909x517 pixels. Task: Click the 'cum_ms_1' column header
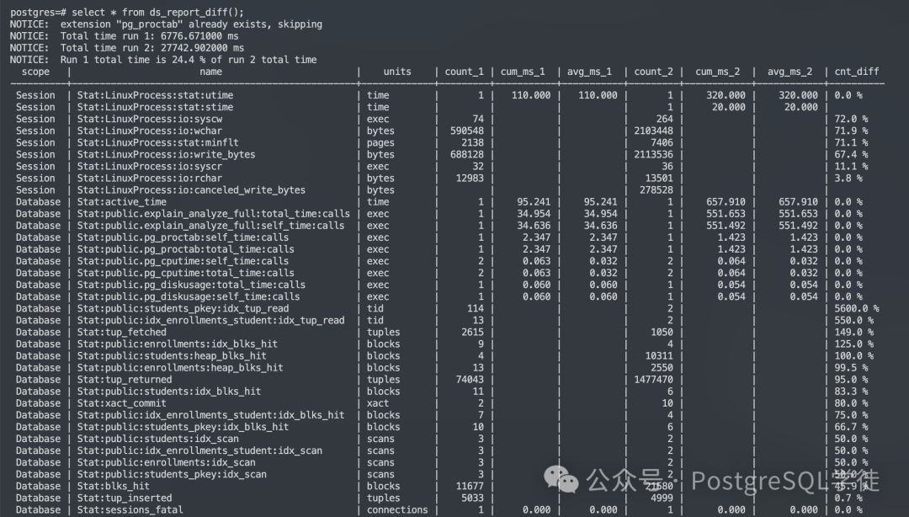coord(523,72)
